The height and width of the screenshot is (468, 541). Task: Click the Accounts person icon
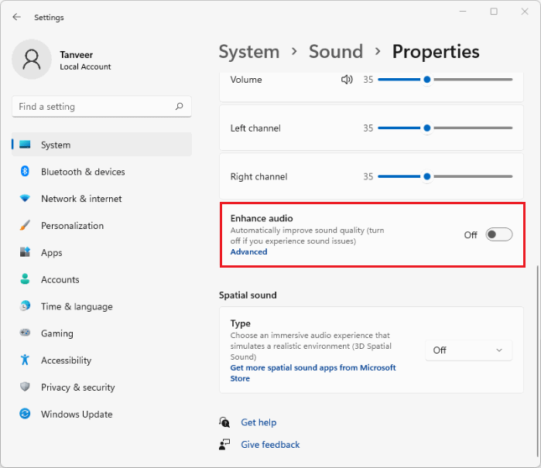point(25,279)
